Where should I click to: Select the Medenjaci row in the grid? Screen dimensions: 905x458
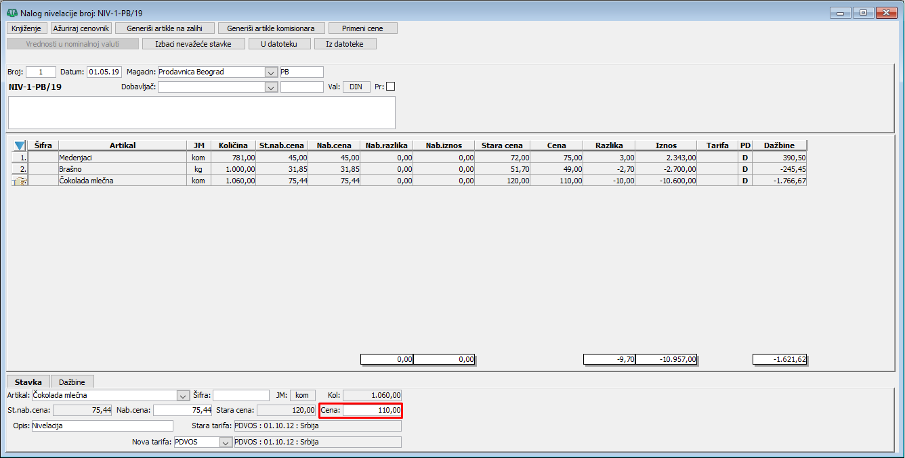coord(122,157)
